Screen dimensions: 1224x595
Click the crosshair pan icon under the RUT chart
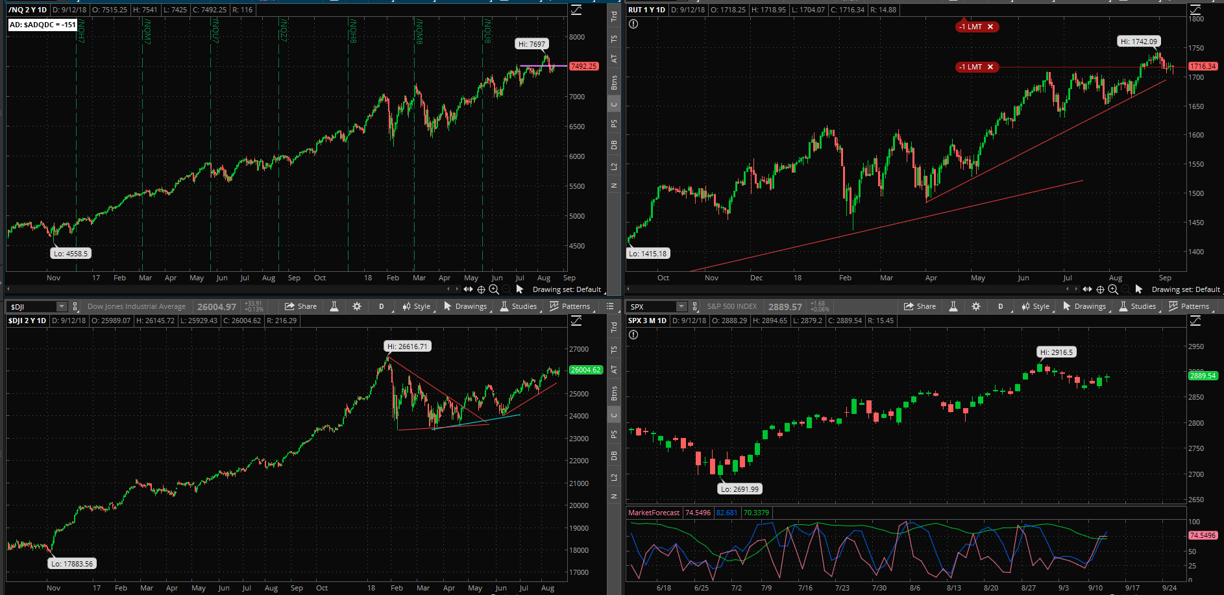pos(1100,289)
